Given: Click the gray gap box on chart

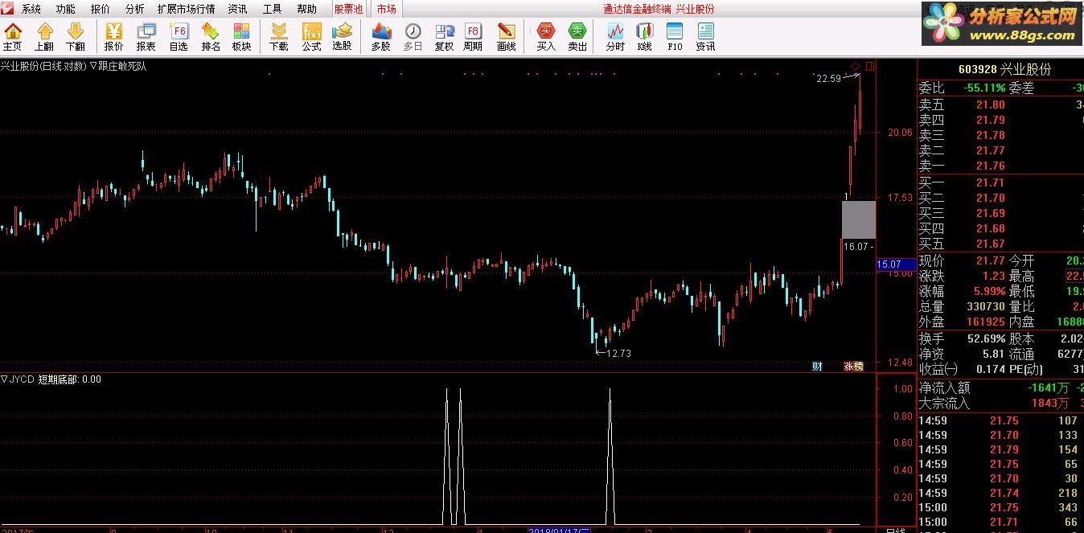Looking at the screenshot, I should [858, 219].
